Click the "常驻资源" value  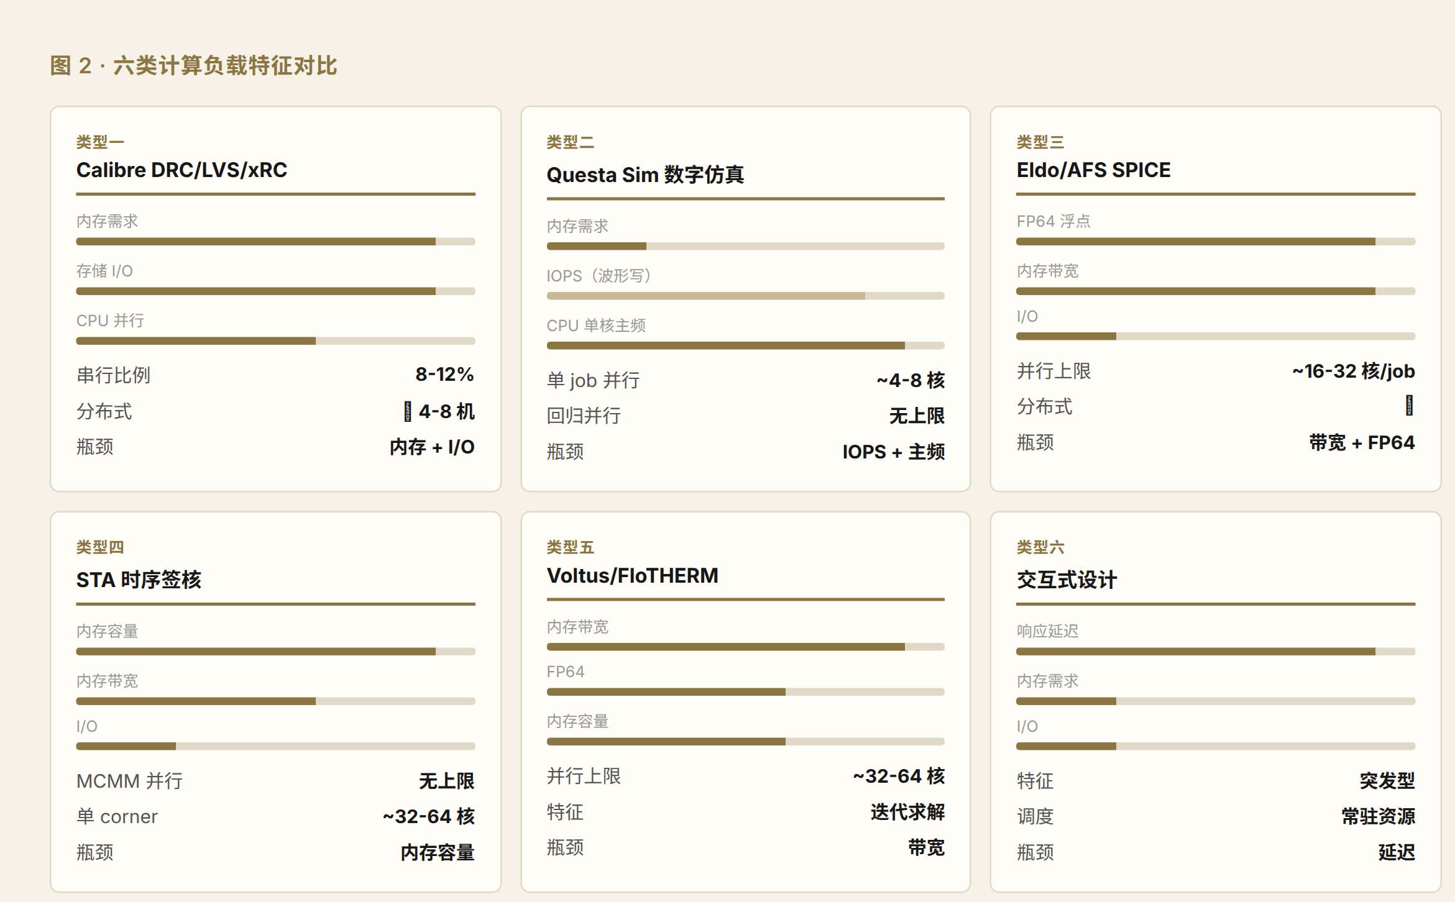coord(1378,816)
